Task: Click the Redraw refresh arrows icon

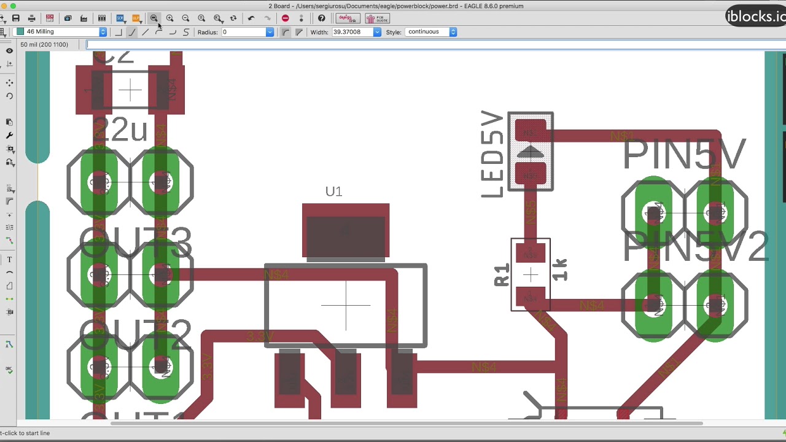Action: tap(233, 18)
